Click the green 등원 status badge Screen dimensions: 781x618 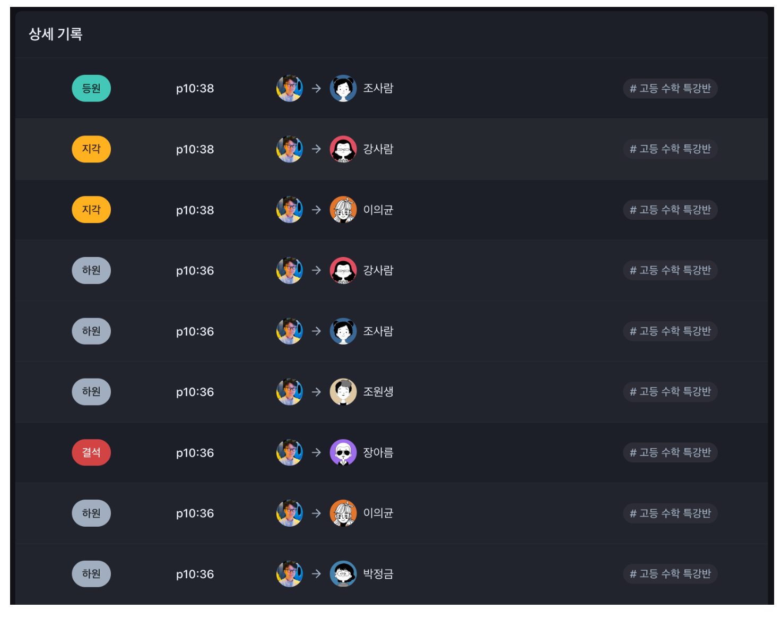91,88
